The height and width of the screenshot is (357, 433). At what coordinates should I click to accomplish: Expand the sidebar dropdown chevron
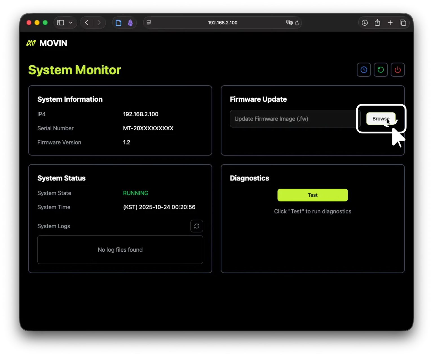(71, 23)
